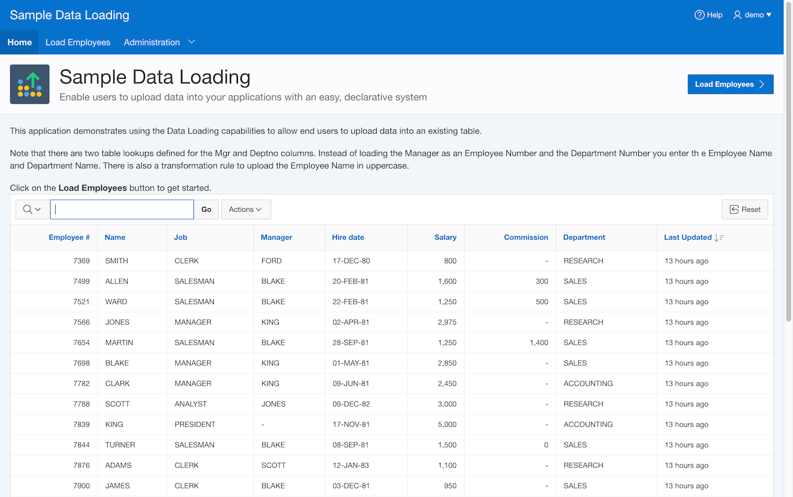Click the demo user profile icon
Viewport: 793px width, 497px height.
pos(737,15)
